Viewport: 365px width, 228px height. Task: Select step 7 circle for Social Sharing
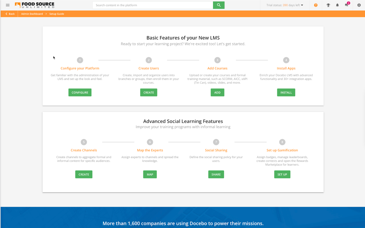216,142
